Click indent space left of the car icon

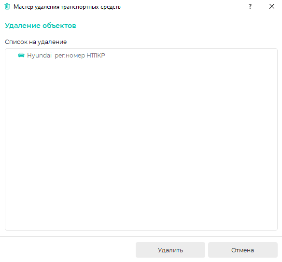tap(12, 55)
